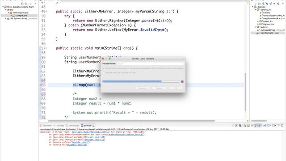286x161 pixels.
Task: Open Integer.java:615 stack trace link
Action: pyautogui.click(x=94, y=140)
